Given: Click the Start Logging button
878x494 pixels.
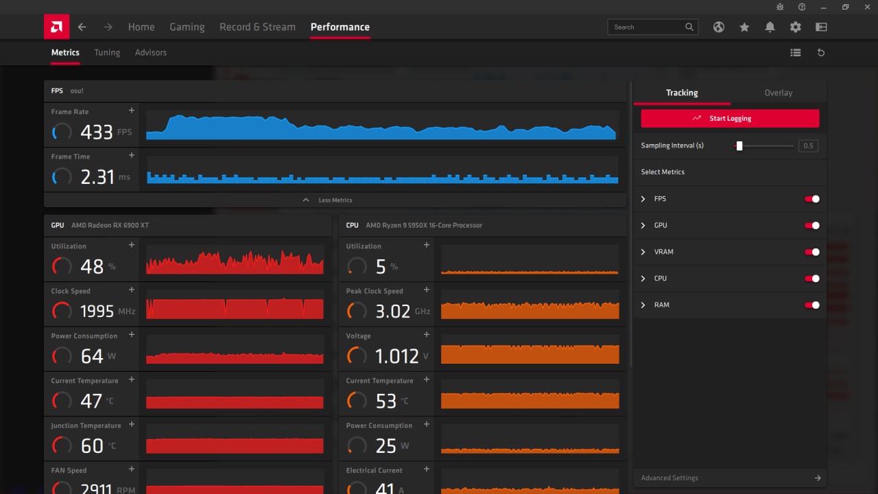Looking at the screenshot, I should point(730,119).
